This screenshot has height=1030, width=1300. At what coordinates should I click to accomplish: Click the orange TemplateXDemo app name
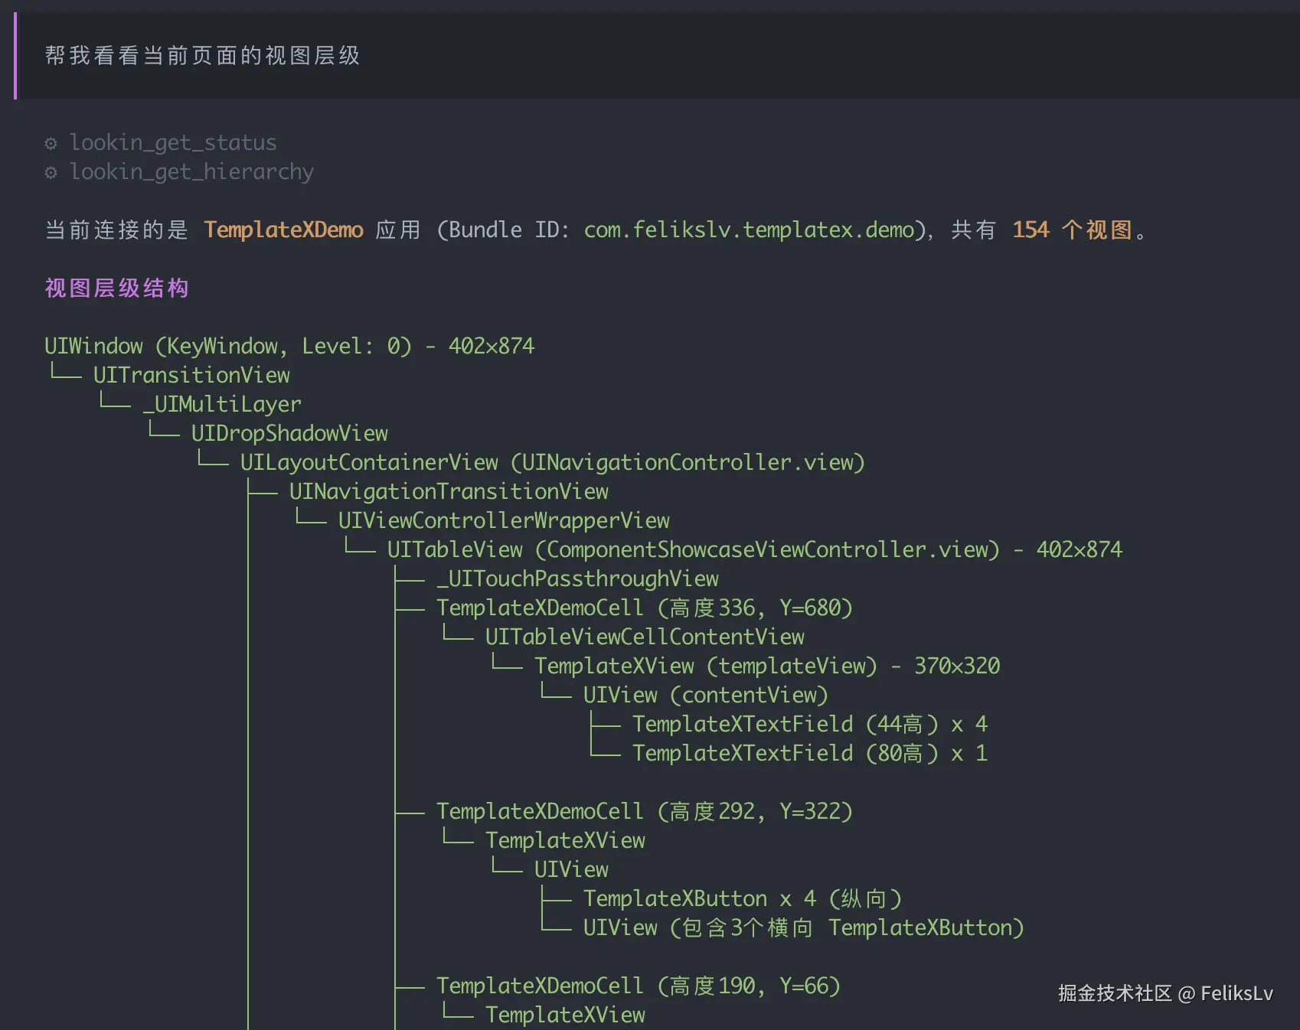[283, 230]
